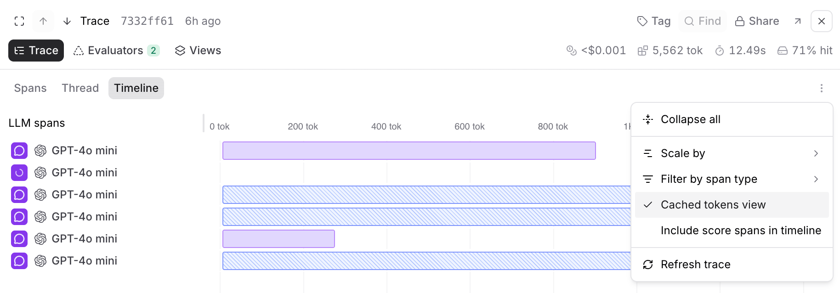Click the hatched bar of third span
Image resolution: width=840 pixels, height=293 pixels.
426,195
